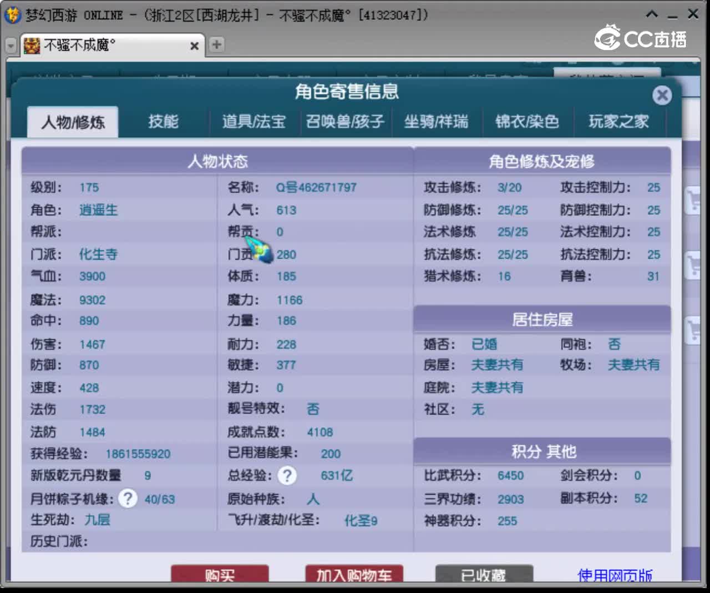Click the lowest shopping cart icon

[x=693, y=330]
